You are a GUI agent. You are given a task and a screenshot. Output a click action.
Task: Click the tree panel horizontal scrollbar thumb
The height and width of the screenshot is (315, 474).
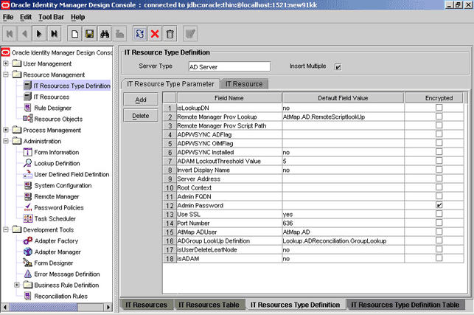(43, 307)
